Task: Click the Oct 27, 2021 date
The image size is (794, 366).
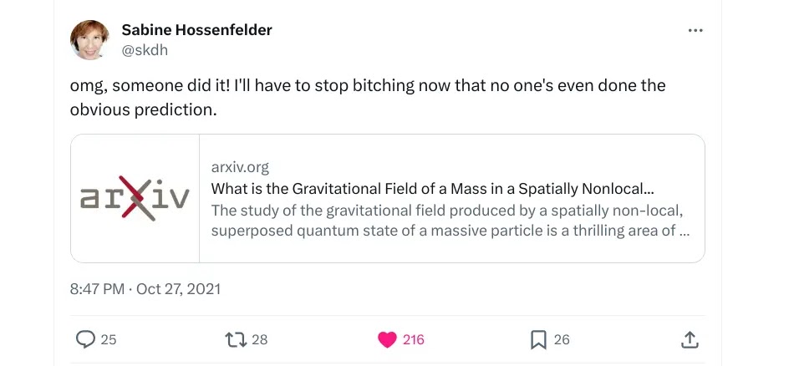Action: [178, 289]
